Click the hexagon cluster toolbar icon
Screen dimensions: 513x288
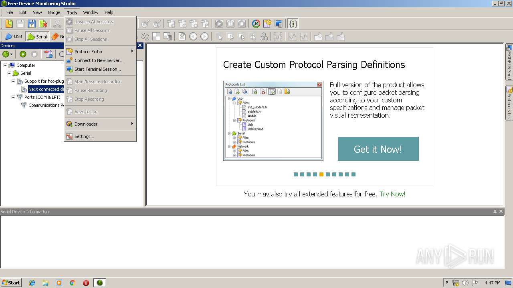point(264,36)
